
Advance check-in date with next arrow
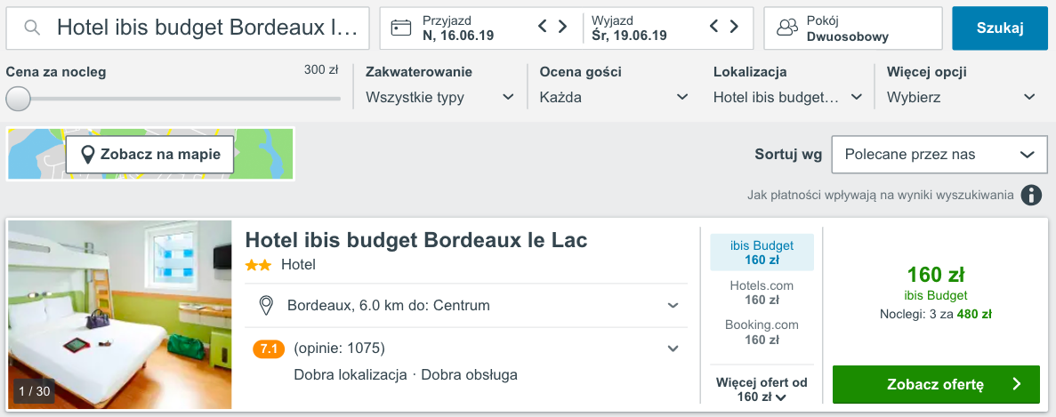pyautogui.click(x=562, y=27)
